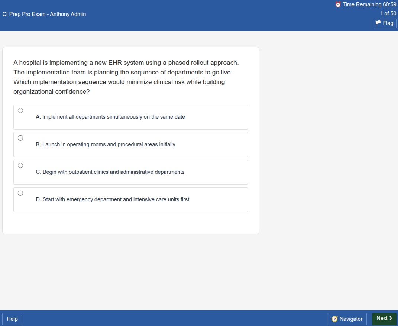Click answer text about implementing all departments simultaneously
Viewport: 398px width, 326px height.
[110, 117]
